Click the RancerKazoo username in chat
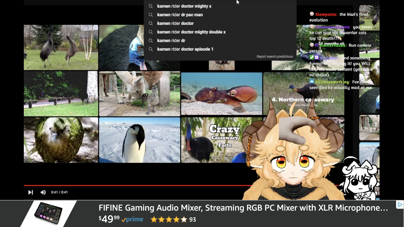 (333, 45)
